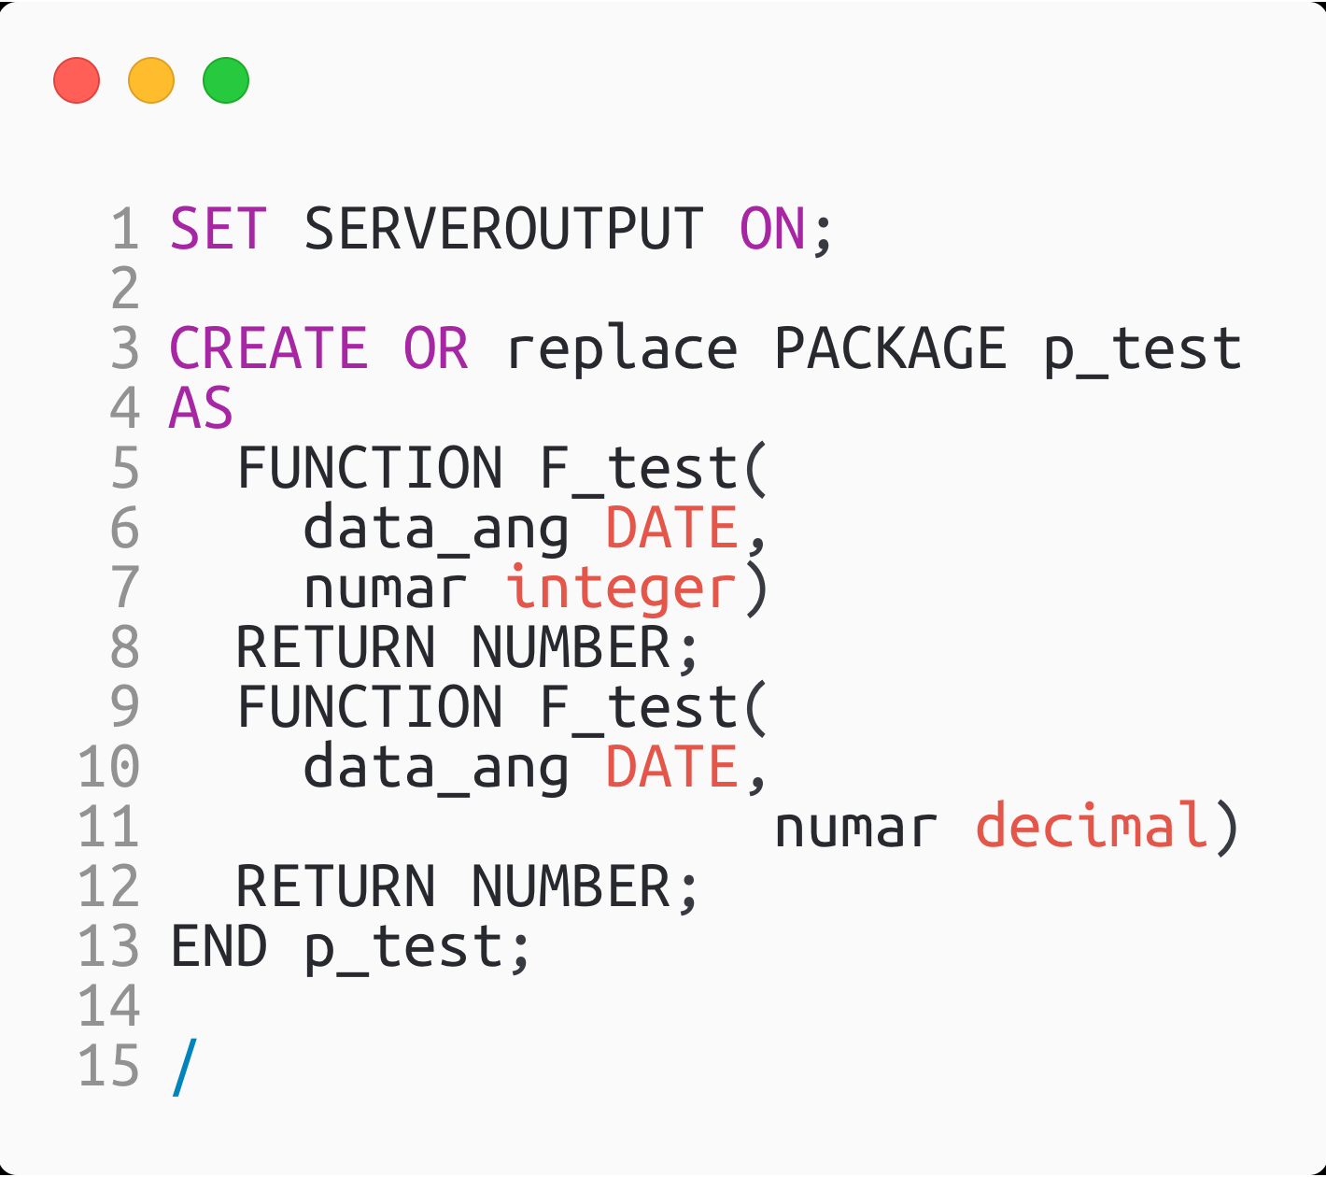
Task: Click the yellow minimize window dot
Action: (151, 80)
